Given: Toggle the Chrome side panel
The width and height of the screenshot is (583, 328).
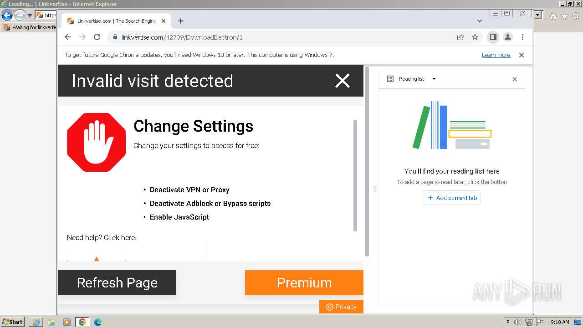Looking at the screenshot, I should (x=493, y=37).
